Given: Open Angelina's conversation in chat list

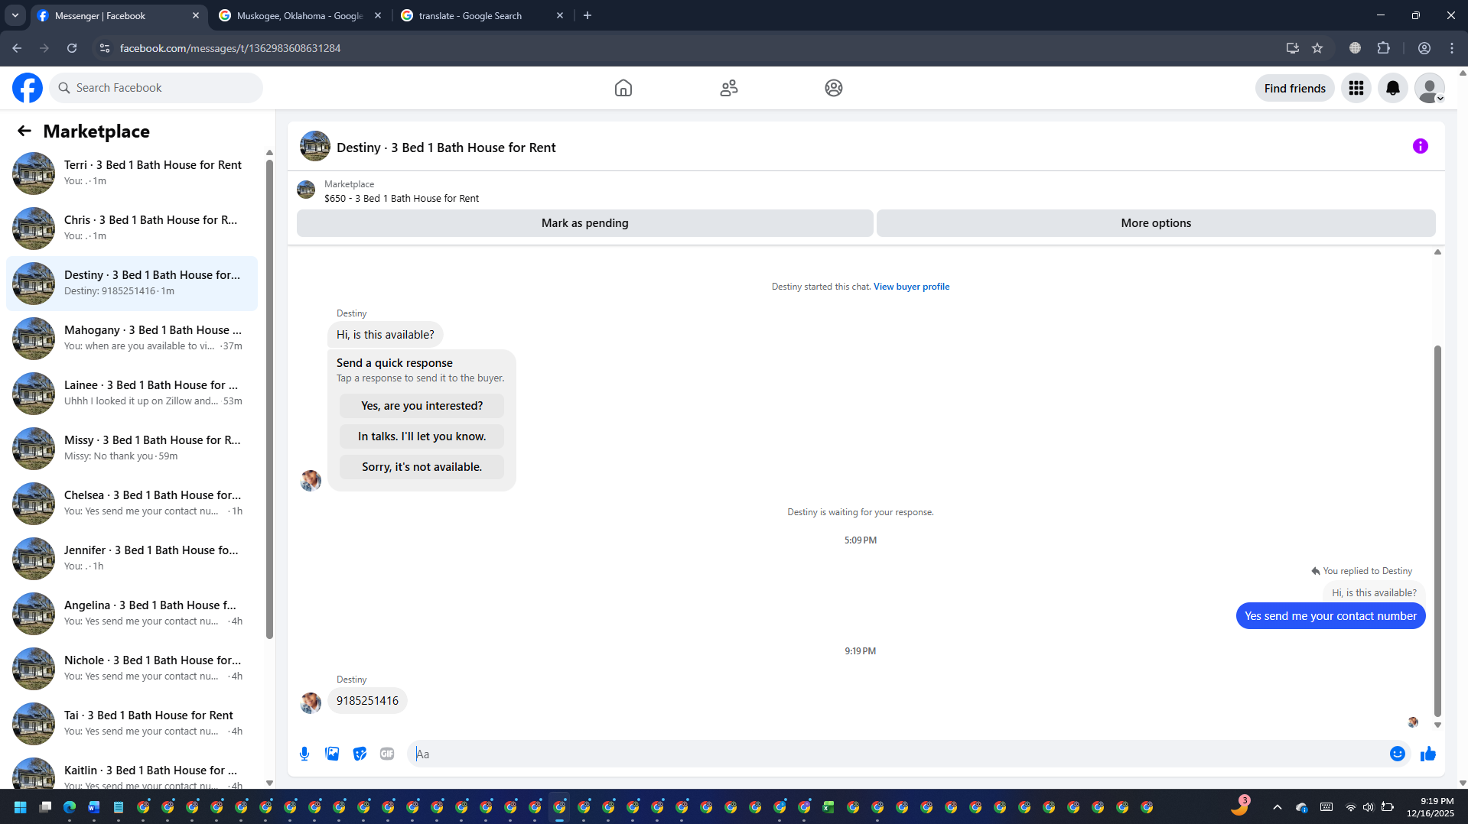Looking at the screenshot, I should [x=132, y=614].
